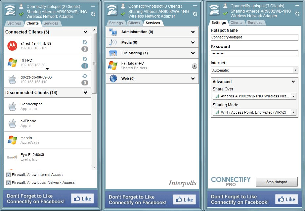This screenshot has width=305, height=211.
Task: Refresh the RH-PC client
Action: point(85,59)
